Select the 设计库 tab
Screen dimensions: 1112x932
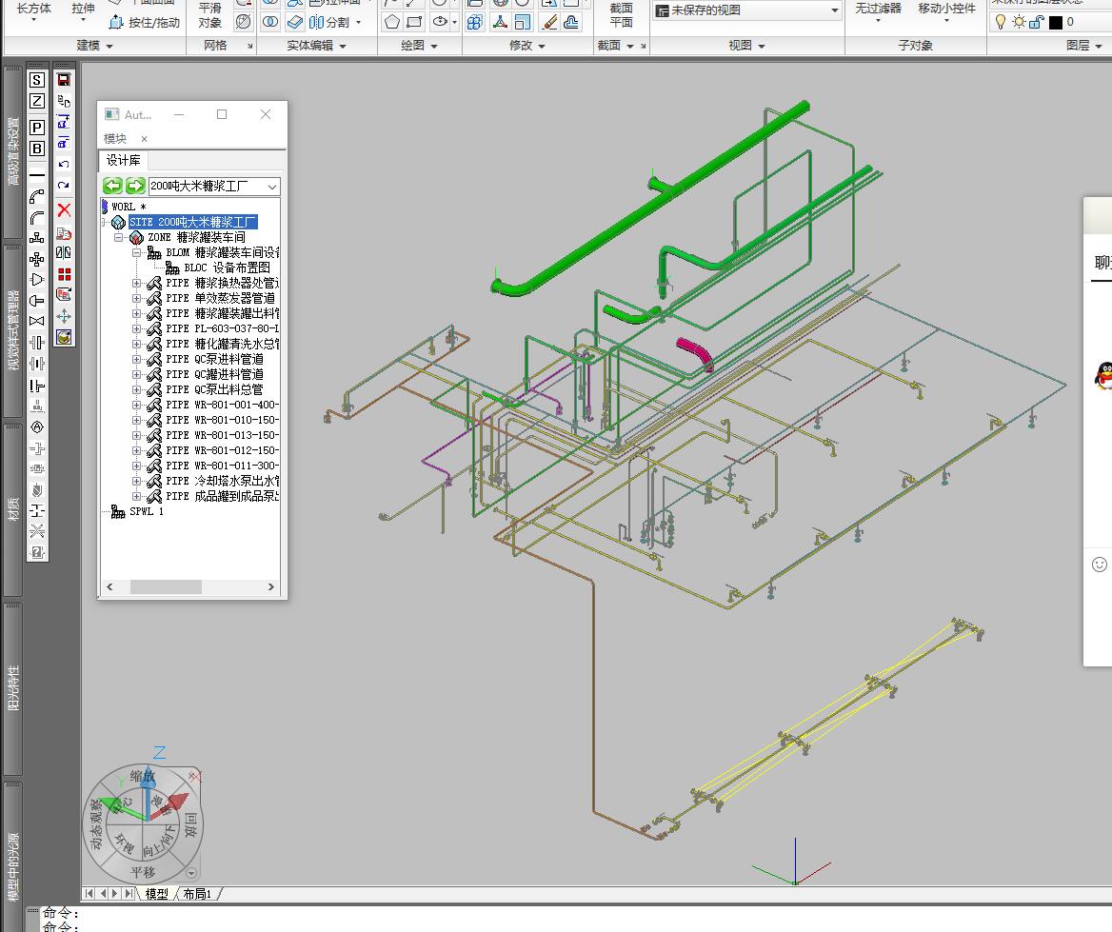123,161
